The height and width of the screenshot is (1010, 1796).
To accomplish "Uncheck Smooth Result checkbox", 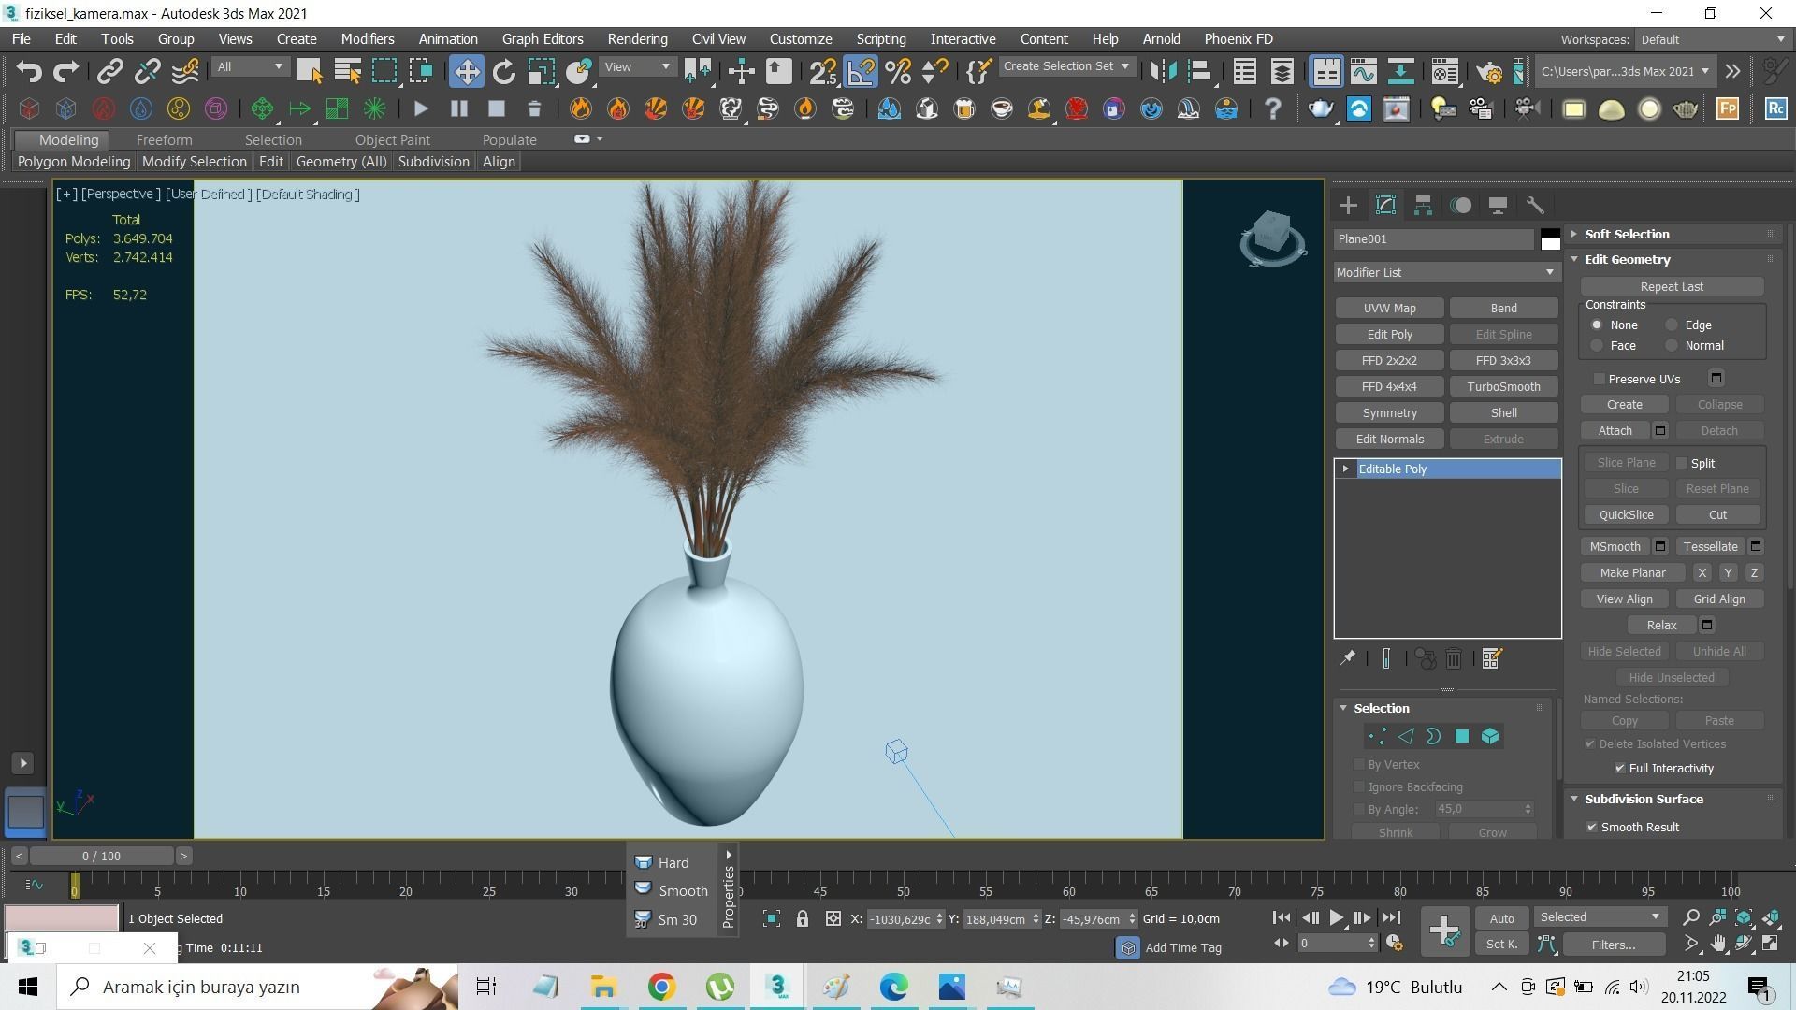I will click(x=1591, y=827).
